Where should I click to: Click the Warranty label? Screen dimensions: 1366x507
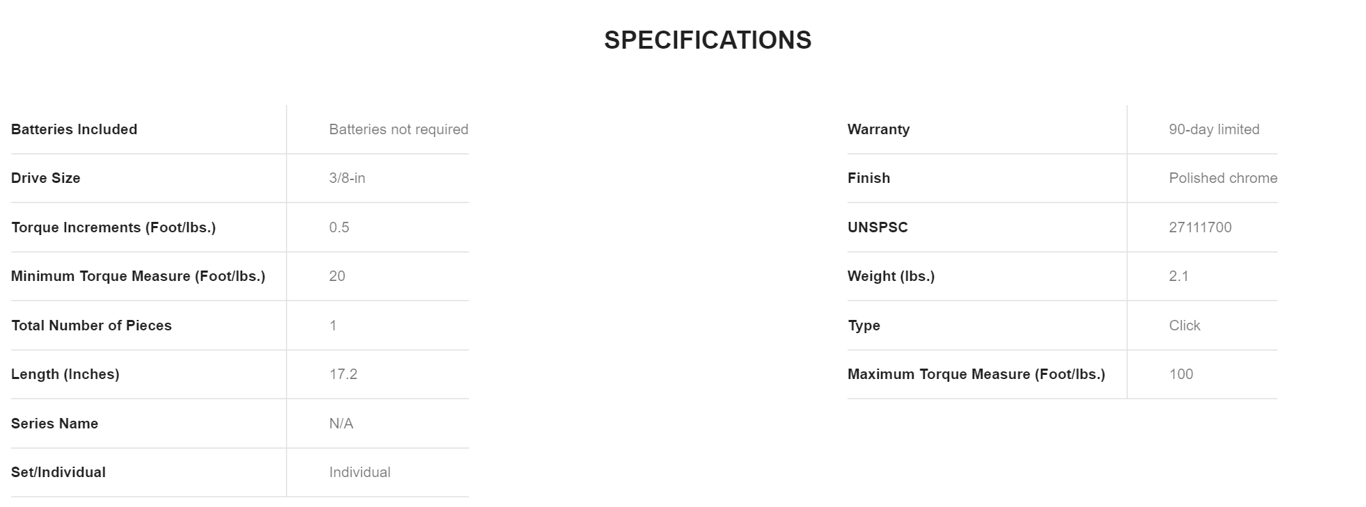pyautogui.click(x=878, y=129)
